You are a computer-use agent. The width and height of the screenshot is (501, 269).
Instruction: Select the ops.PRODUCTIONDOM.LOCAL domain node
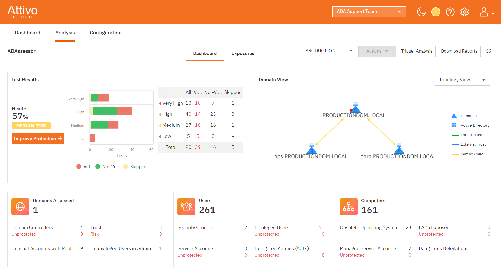tap(312, 149)
